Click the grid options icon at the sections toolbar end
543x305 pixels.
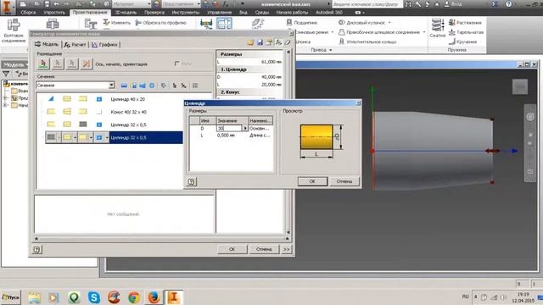pyautogui.click(x=195, y=86)
